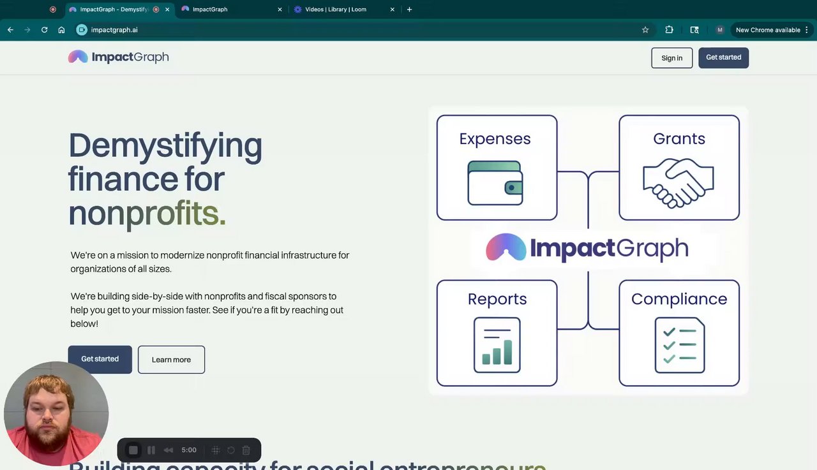817x470 pixels.
Task: Click New Chrome available update button
Action: click(x=768, y=30)
